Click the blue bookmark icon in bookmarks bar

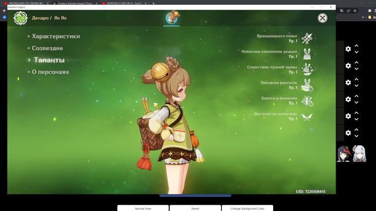(x=4, y=17)
